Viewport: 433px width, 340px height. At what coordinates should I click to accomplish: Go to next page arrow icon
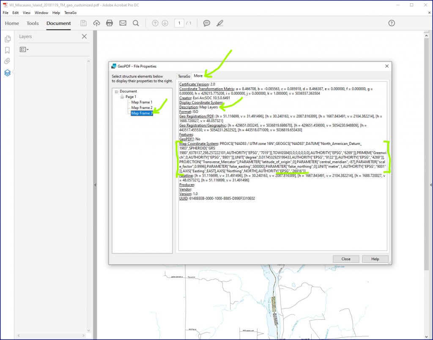[x=165, y=23]
